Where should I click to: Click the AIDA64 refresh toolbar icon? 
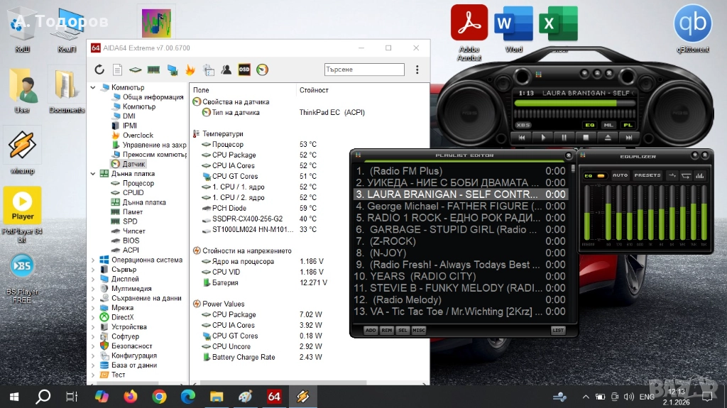point(99,70)
